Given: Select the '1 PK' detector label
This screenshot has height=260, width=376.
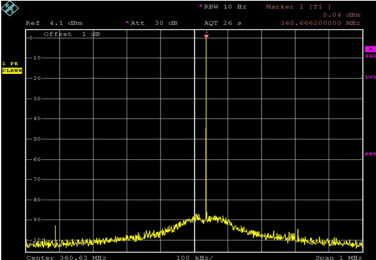Looking at the screenshot, I should tap(10, 63).
